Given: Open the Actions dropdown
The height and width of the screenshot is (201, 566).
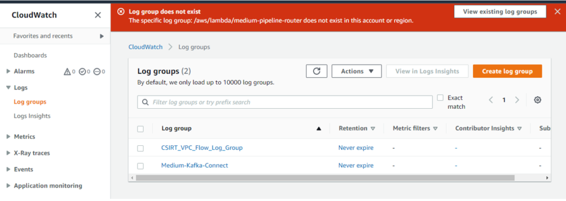Looking at the screenshot, I should (357, 71).
